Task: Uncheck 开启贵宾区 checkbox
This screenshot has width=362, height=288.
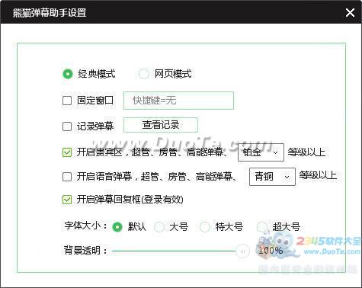Action: pos(67,152)
